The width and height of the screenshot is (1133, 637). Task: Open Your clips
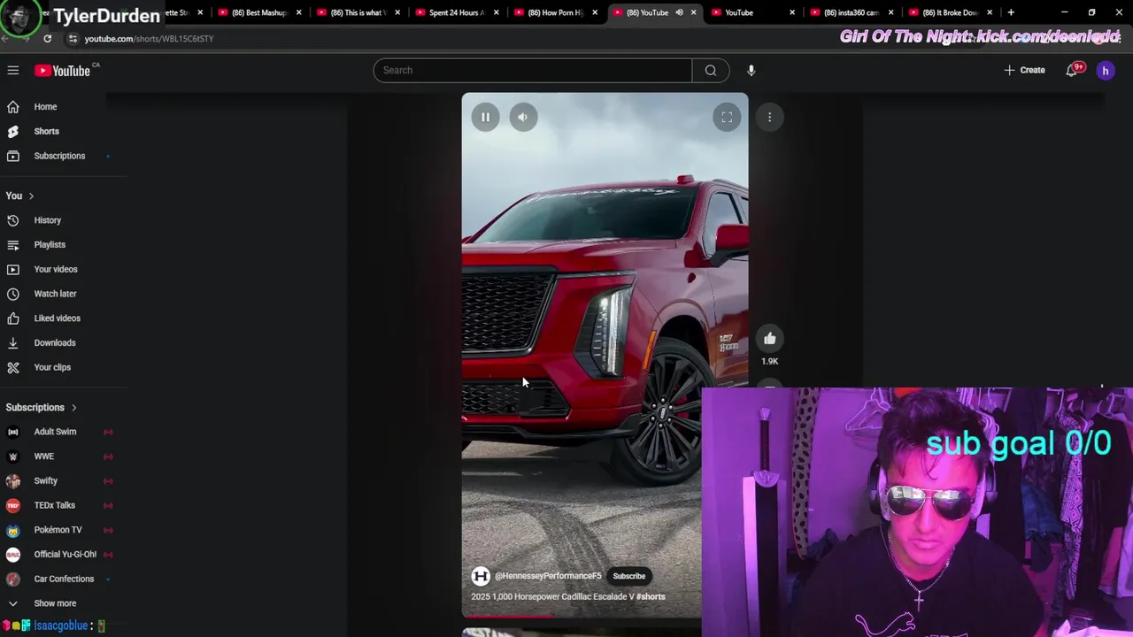[53, 367]
